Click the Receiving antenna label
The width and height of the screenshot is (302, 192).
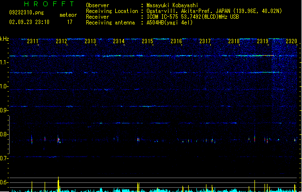pos(110,23)
